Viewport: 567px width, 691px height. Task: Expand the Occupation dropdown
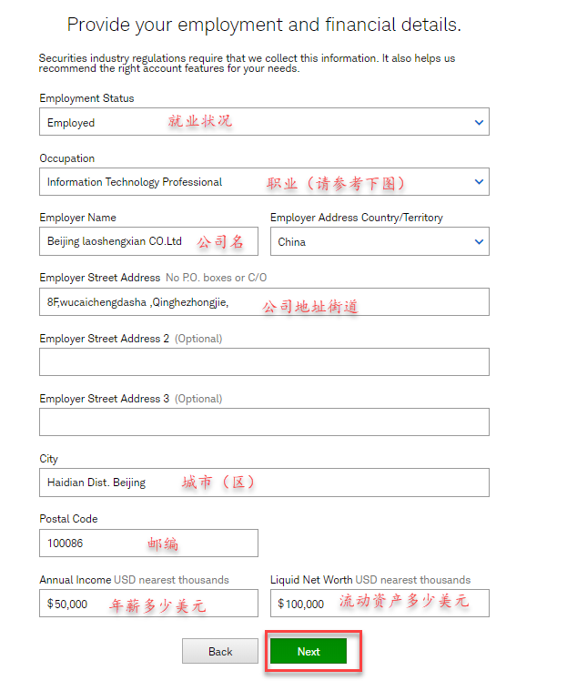[x=264, y=181]
